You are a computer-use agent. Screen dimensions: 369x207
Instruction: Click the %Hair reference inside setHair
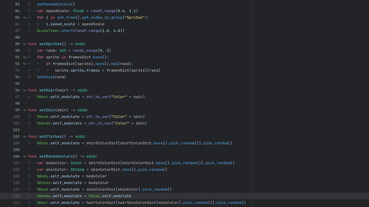[42, 97]
